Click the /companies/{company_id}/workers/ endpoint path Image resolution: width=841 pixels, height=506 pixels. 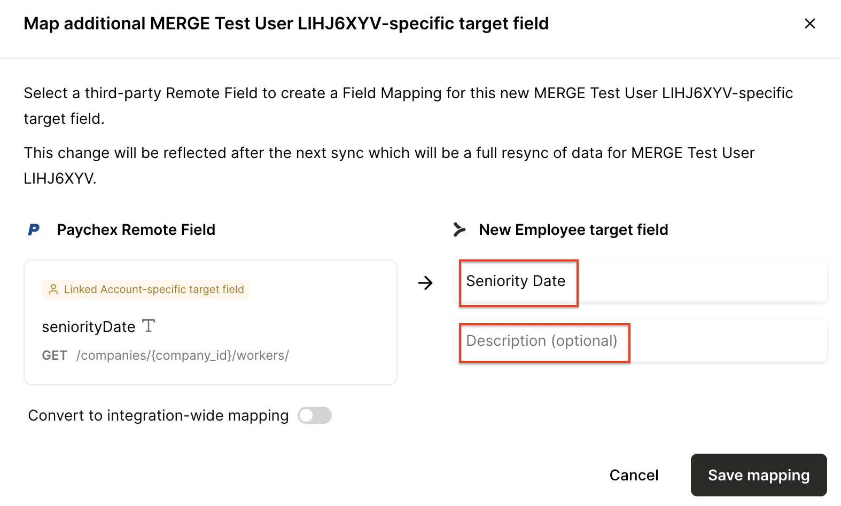tap(183, 355)
